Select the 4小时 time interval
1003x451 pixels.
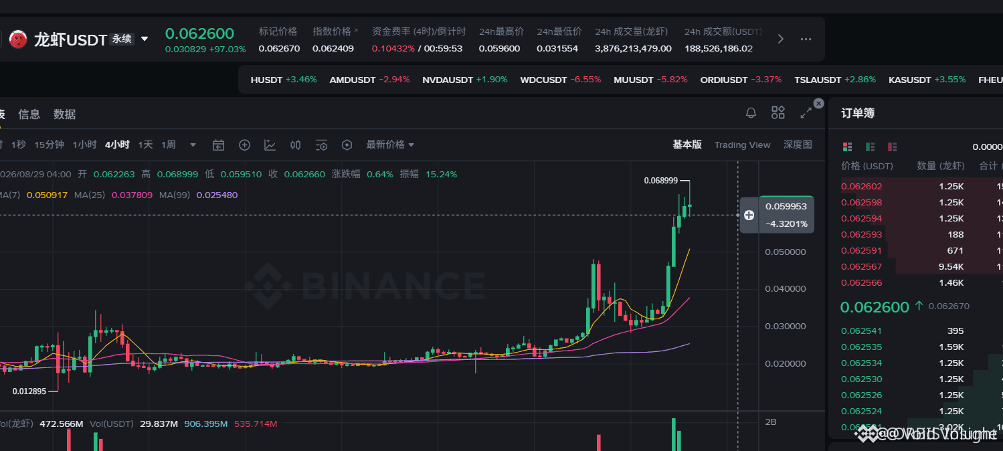[117, 145]
